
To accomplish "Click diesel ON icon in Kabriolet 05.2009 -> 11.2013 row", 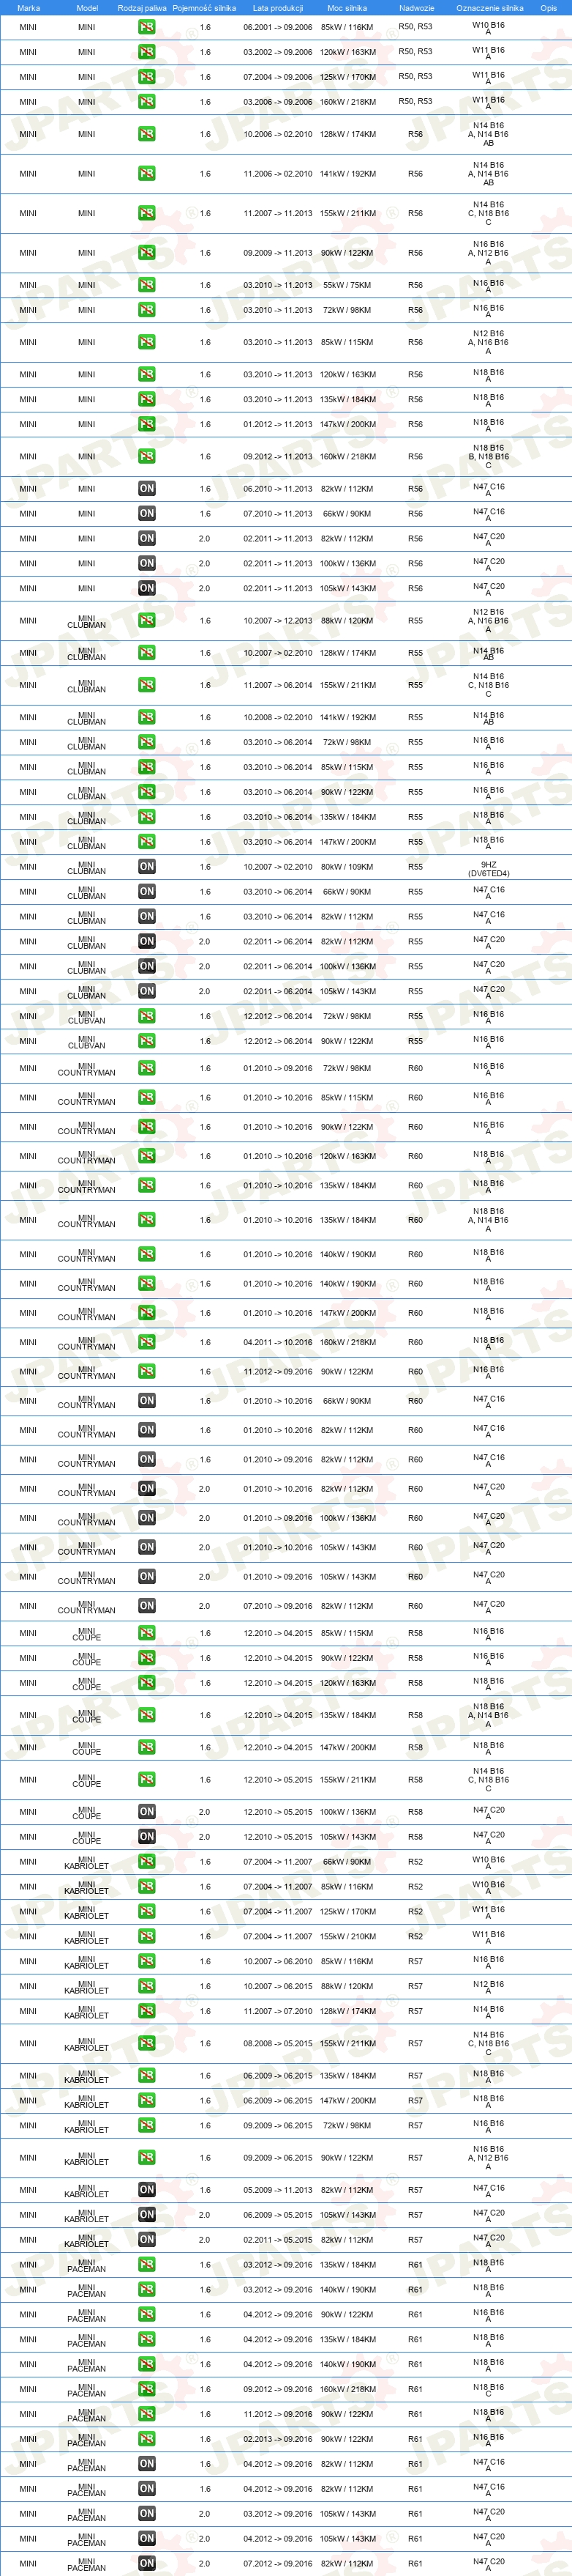I will click(x=147, y=2190).
